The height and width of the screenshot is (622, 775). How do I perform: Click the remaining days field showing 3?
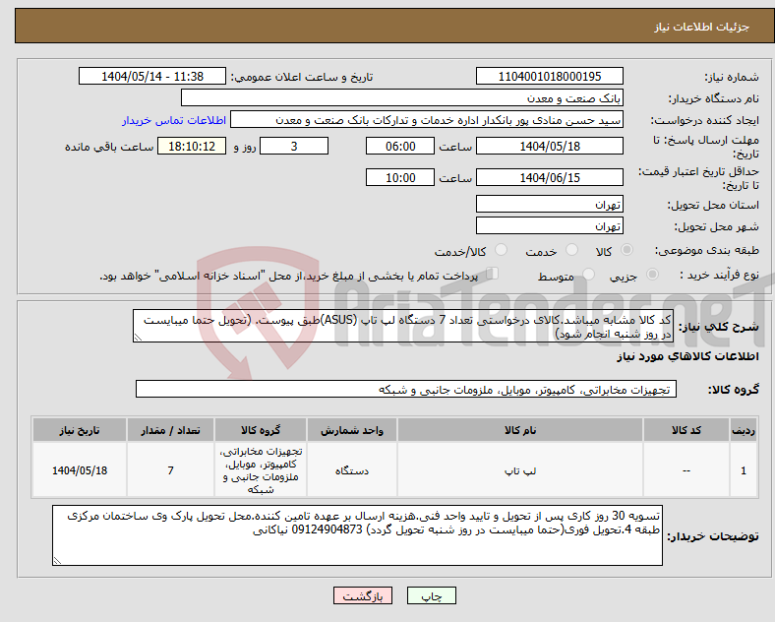click(294, 146)
